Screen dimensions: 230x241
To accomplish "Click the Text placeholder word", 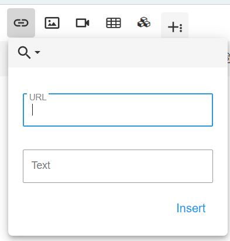I will 41,165.
